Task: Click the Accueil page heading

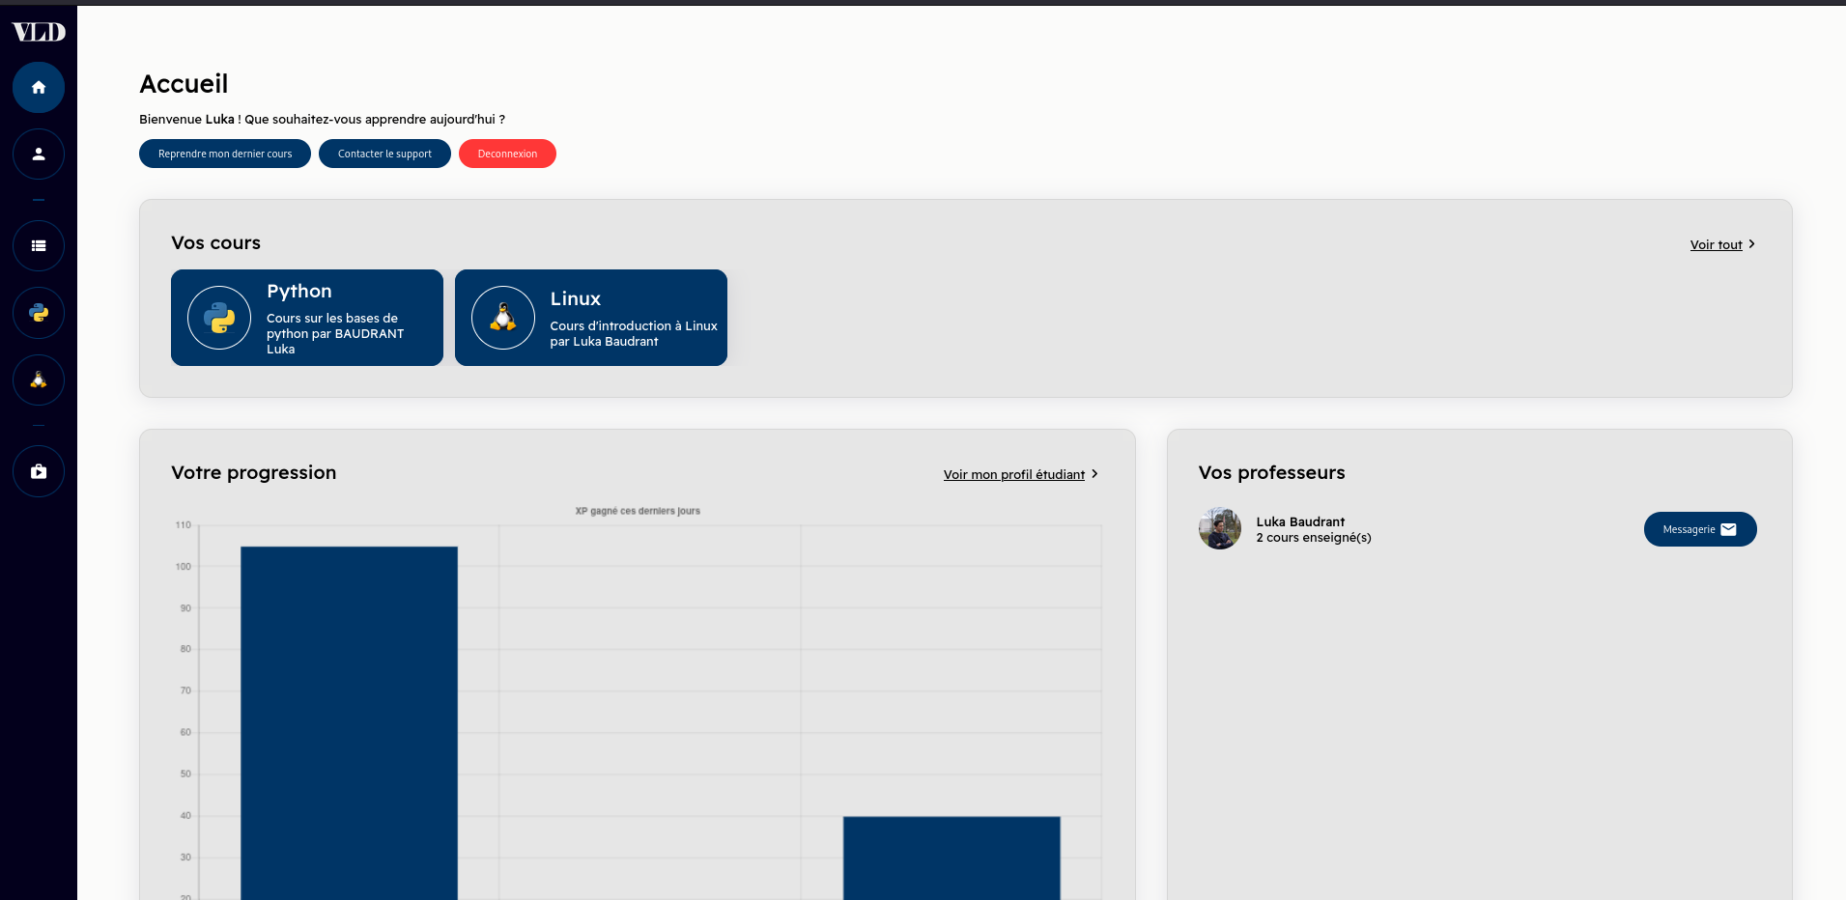Action: (184, 84)
